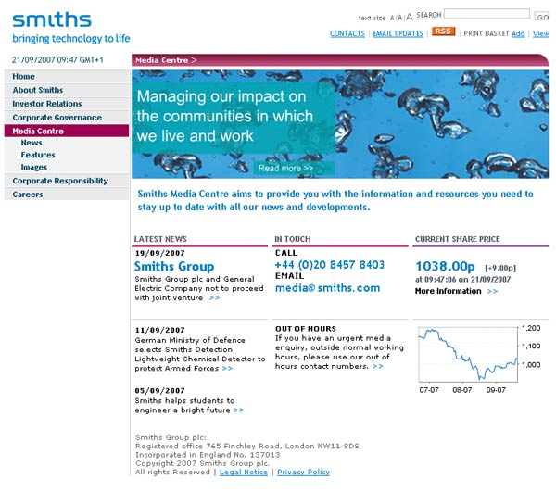The height and width of the screenshot is (504, 556).
Task: Open the Email Updates link
Action: click(x=398, y=33)
